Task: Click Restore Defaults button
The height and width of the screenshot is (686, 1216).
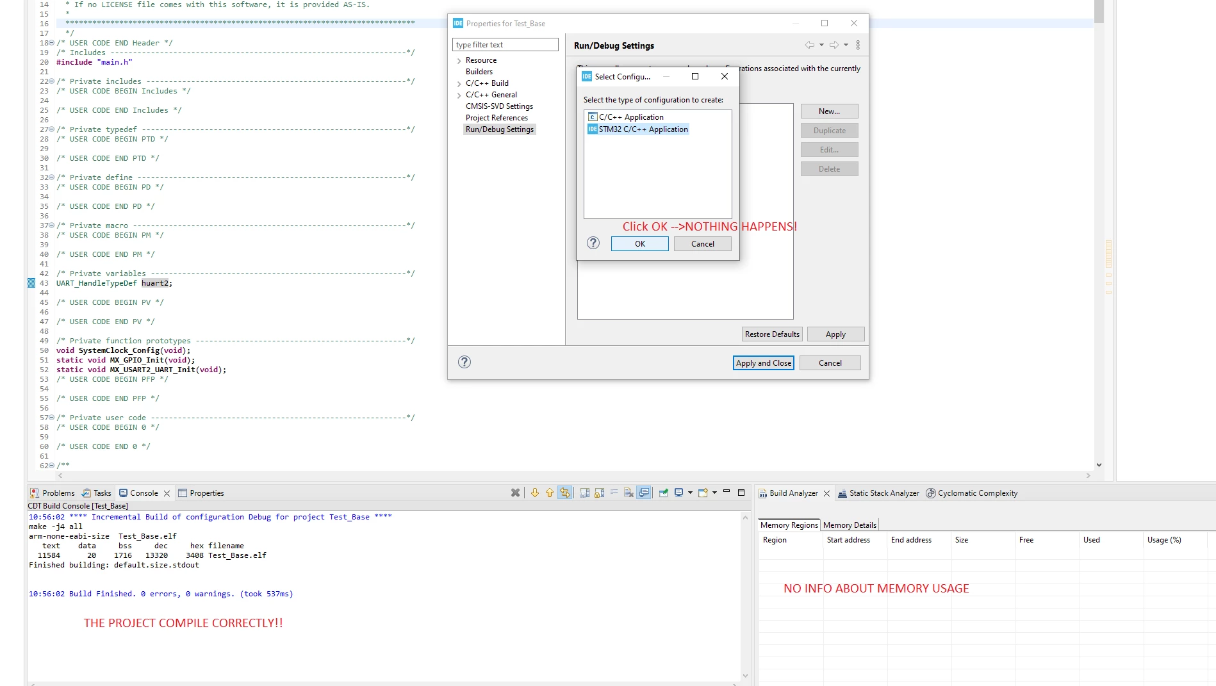Action: 772,334
